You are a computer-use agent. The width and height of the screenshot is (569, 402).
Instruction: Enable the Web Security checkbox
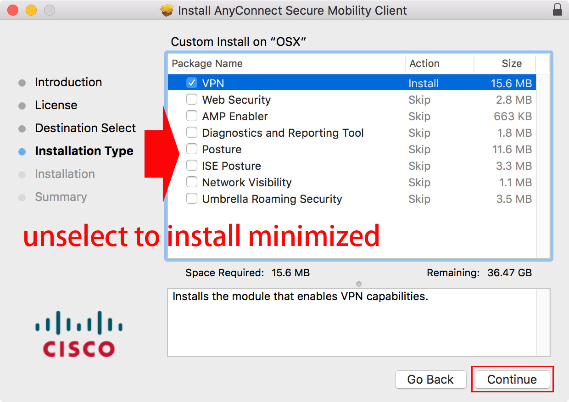coord(192,100)
